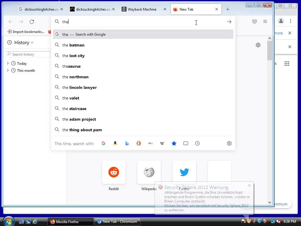Click Firefox page scrollbar down arrow
Image resolution: width=301 pixels, height=226 pixels.
click(x=270, y=202)
